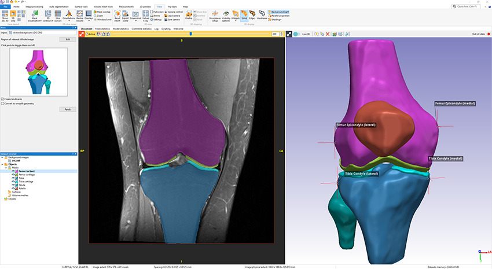
Task: Click the Reset view icon
Action: [117, 13]
